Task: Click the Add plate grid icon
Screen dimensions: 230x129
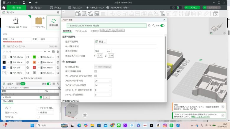Action: (85, 14)
